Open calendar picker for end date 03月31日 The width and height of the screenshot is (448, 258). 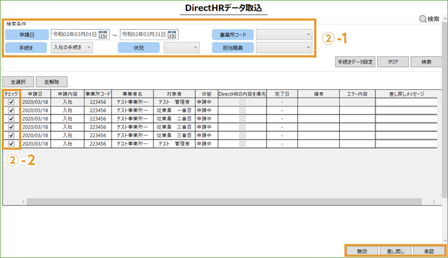172,35
